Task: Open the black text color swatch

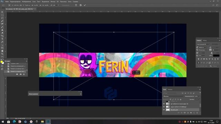Action: 216,55
